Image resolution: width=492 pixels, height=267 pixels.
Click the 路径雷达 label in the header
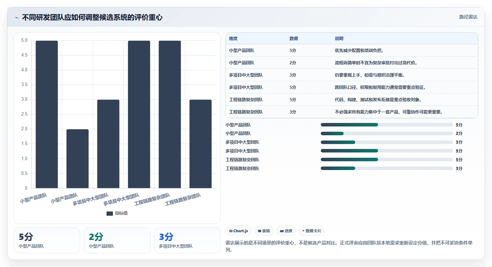[x=468, y=17]
